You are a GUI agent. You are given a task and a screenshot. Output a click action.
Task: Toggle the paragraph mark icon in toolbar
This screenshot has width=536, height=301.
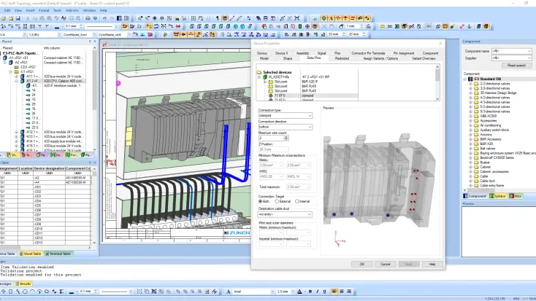pyautogui.click(x=218, y=18)
